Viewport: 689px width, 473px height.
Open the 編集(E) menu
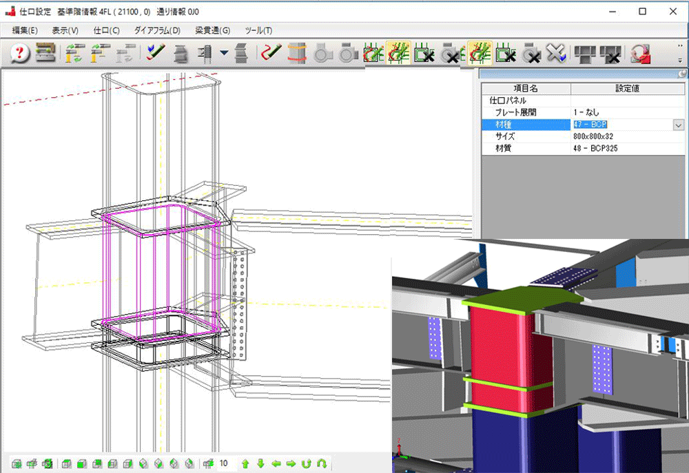coord(25,30)
